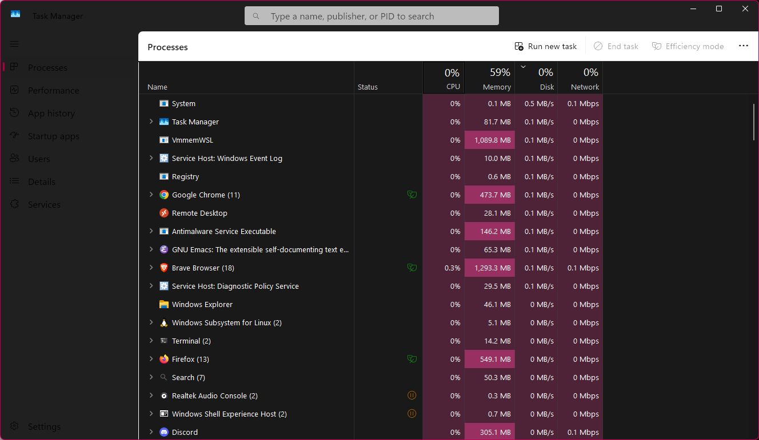Expand the Firefox (13) process group
Image resolution: width=759 pixels, height=440 pixels.
coord(151,359)
